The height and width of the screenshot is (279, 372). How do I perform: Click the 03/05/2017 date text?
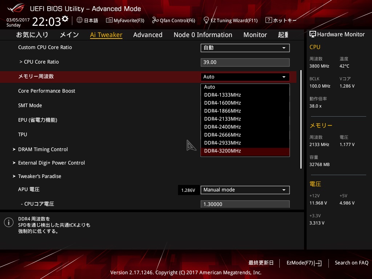[18, 20]
